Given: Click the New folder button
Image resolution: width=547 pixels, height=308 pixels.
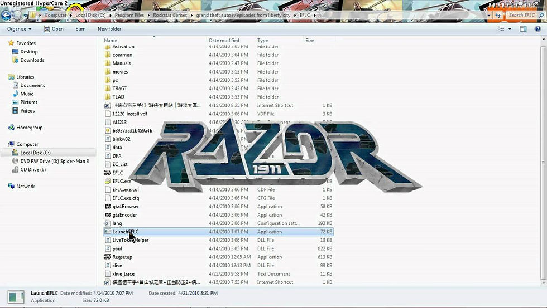Looking at the screenshot, I should (x=109, y=29).
